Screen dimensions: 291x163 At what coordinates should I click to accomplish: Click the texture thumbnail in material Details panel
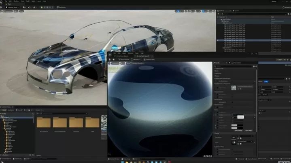234,87
